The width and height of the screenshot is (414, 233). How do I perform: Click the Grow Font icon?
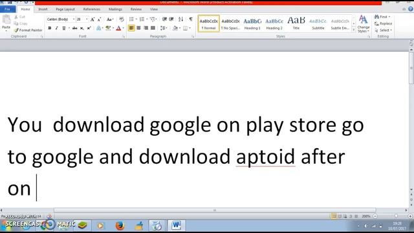point(93,19)
